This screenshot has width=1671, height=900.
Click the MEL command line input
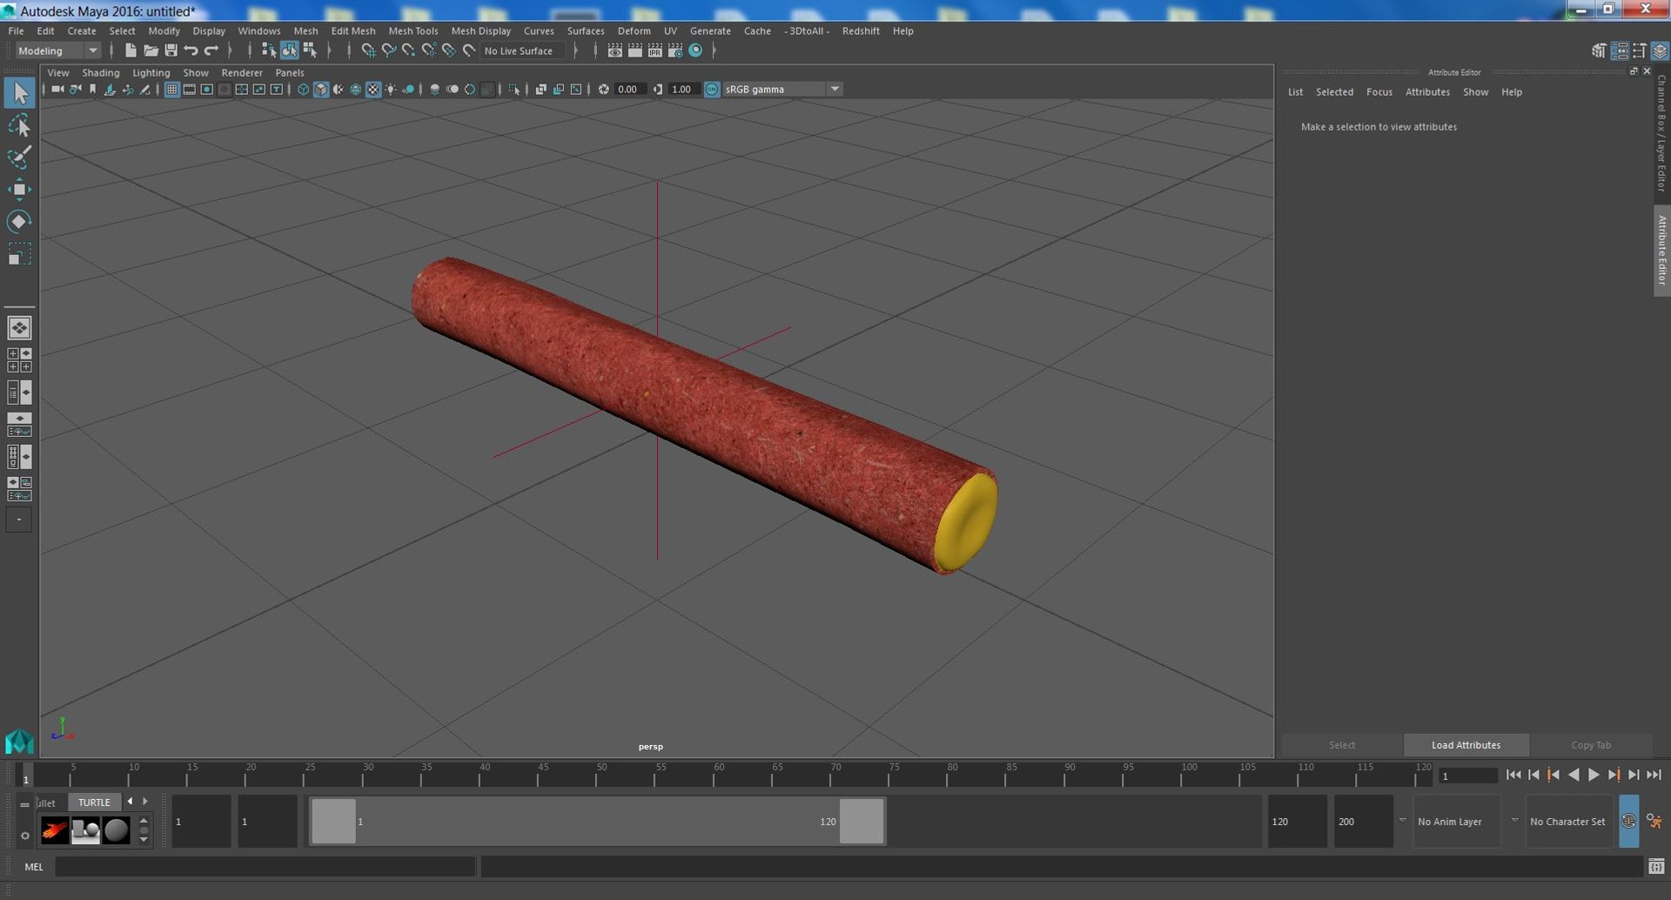265,866
